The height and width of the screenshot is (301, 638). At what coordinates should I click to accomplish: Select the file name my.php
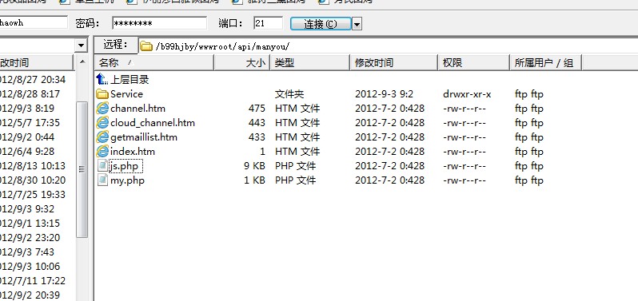[x=127, y=180]
